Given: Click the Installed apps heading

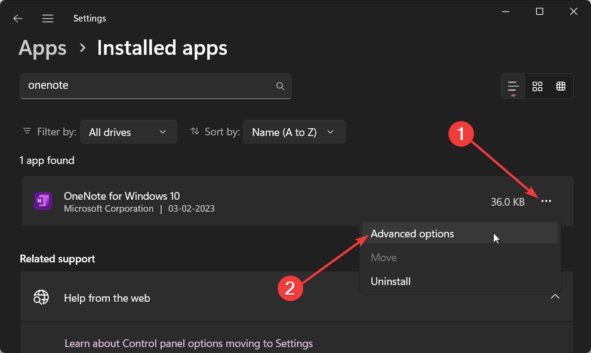Looking at the screenshot, I should pyautogui.click(x=162, y=48).
